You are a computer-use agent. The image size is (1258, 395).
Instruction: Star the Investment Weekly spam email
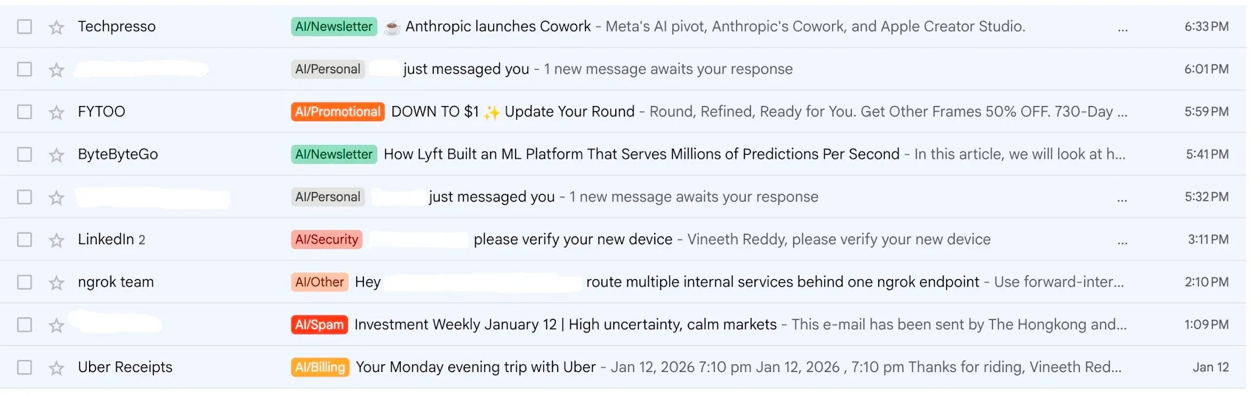(x=57, y=325)
